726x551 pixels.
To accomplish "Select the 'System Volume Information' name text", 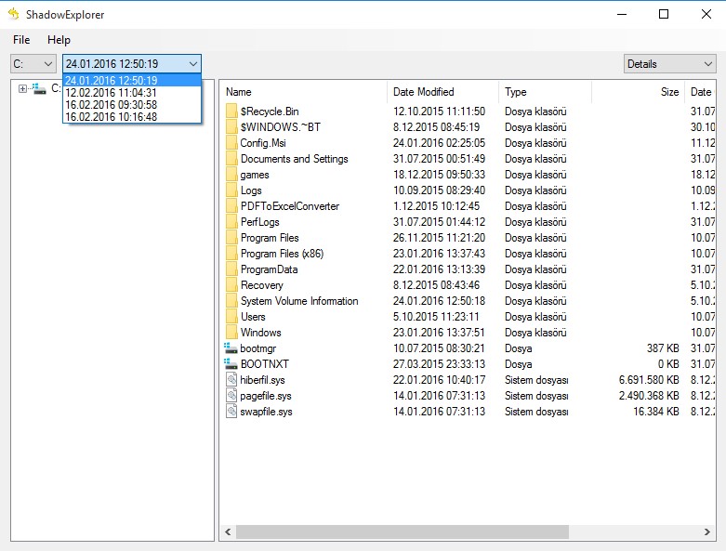I will (299, 301).
